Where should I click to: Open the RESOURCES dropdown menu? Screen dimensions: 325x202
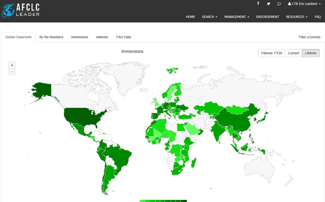[x=297, y=17]
